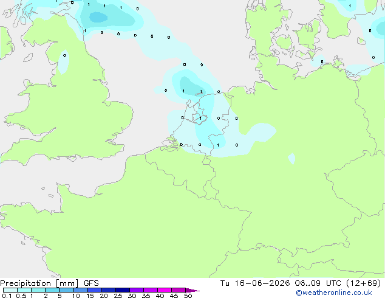Click the 0.5–1 mm legend color swatch
This screenshot has height=298, width=385.
pos(24,290)
